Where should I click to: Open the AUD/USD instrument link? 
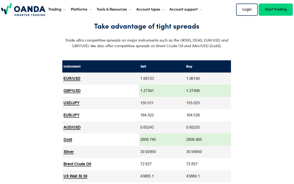pyautogui.click(x=72, y=127)
